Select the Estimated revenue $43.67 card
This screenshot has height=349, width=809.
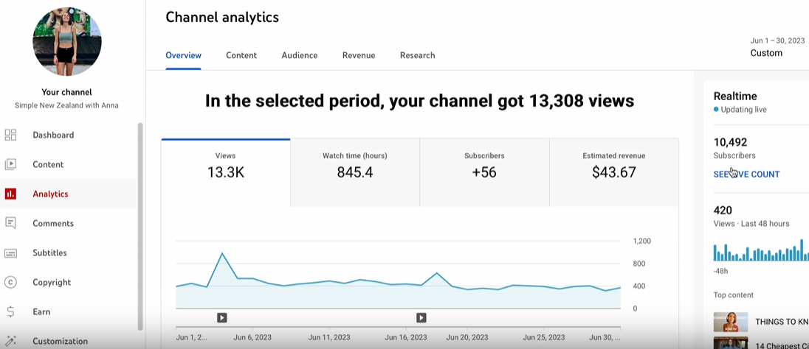614,173
